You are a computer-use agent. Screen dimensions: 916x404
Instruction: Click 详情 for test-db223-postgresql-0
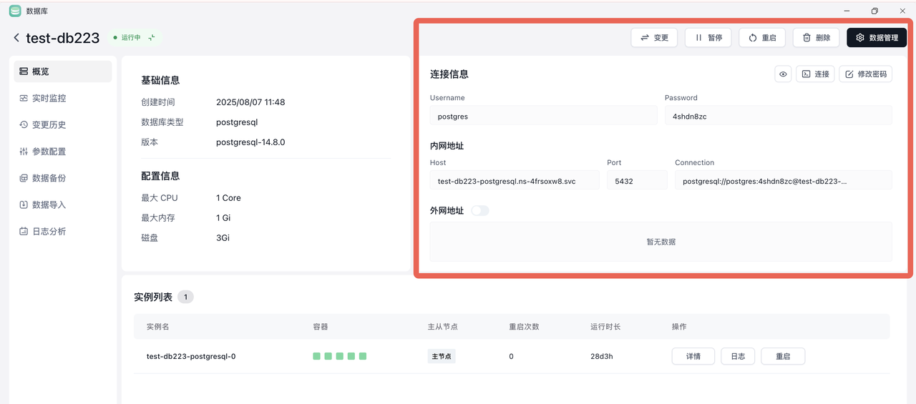[693, 356]
